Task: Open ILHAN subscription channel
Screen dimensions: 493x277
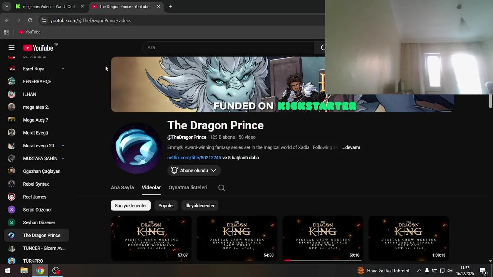Action: coord(37,94)
